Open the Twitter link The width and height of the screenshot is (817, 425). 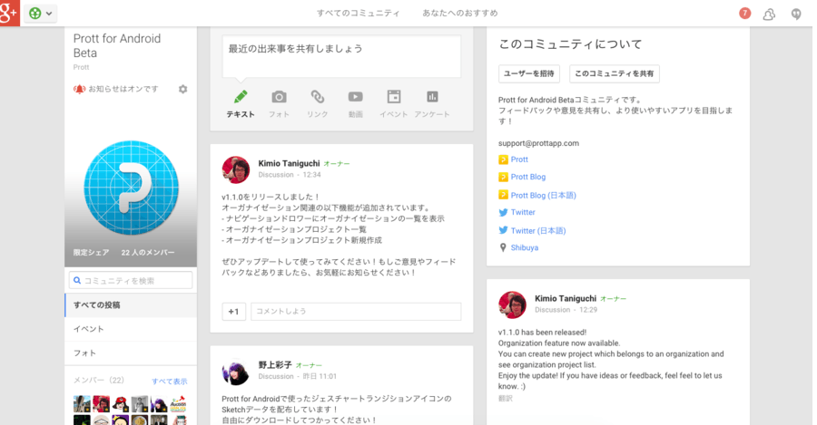click(523, 212)
